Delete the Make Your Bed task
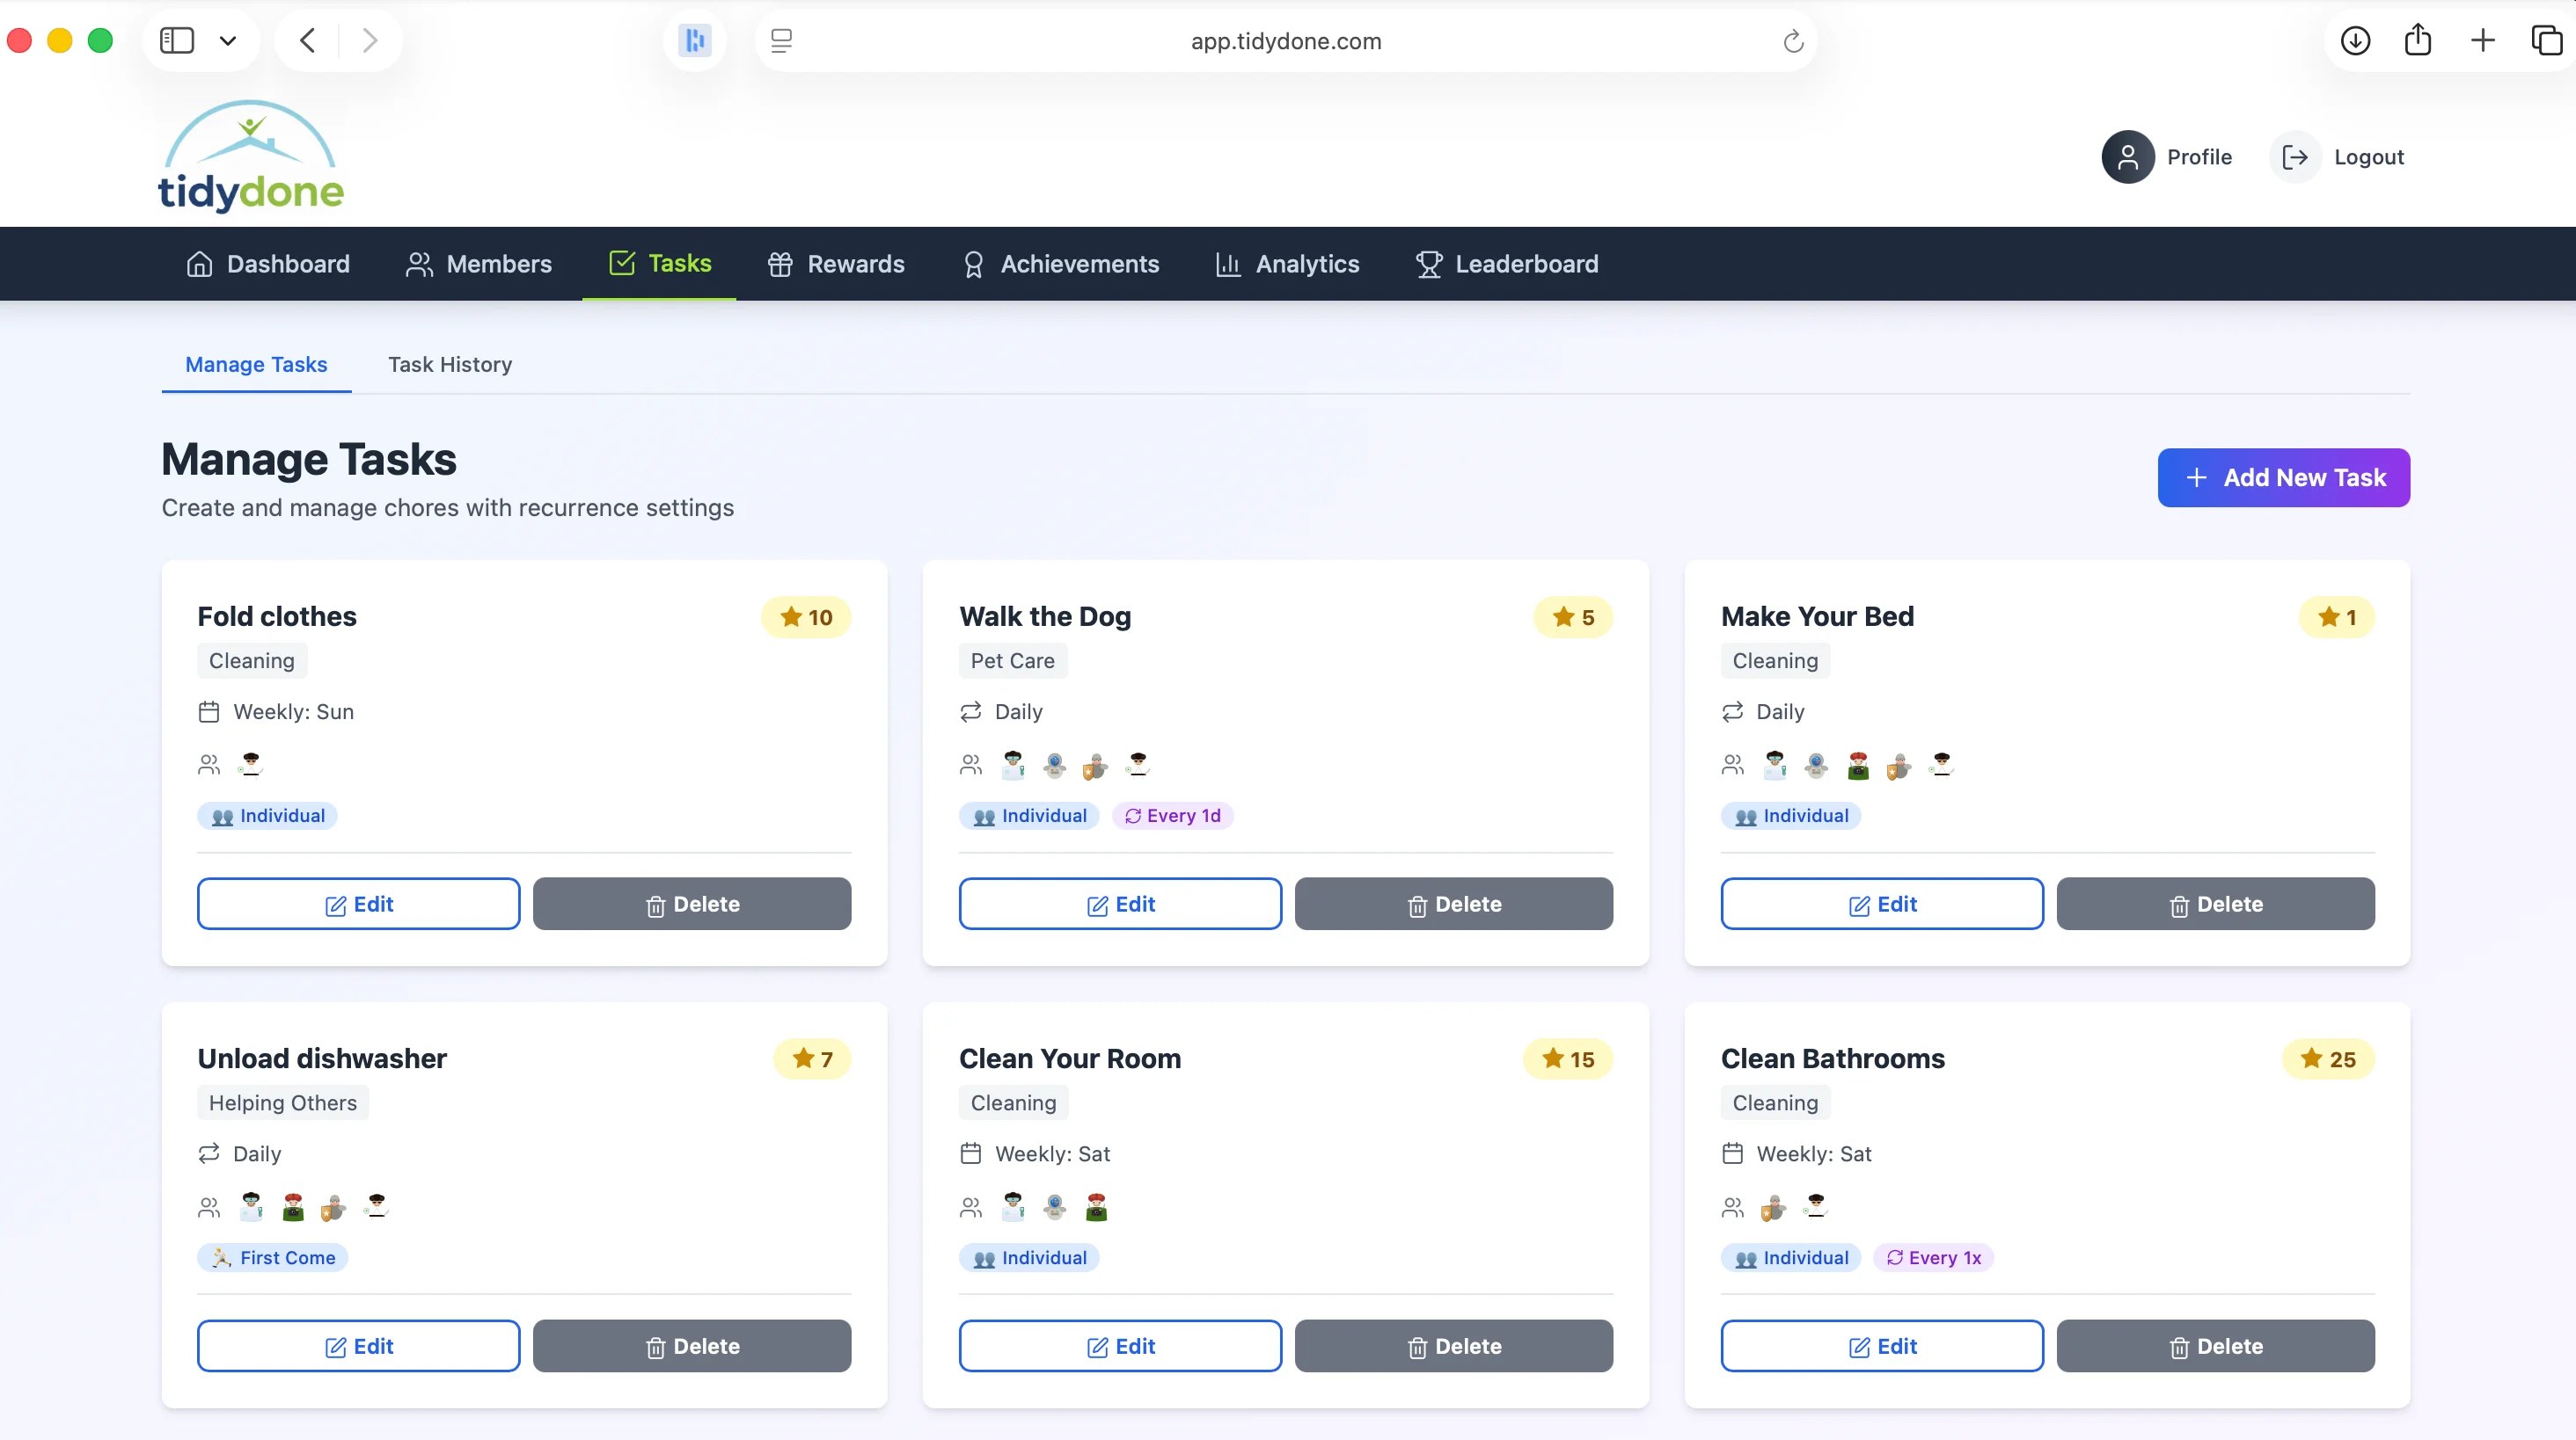Image resolution: width=2576 pixels, height=1440 pixels. [x=2216, y=905]
